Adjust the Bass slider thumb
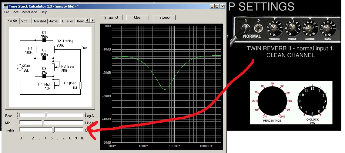The image size is (345, 153). pyautogui.click(x=46, y=116)
